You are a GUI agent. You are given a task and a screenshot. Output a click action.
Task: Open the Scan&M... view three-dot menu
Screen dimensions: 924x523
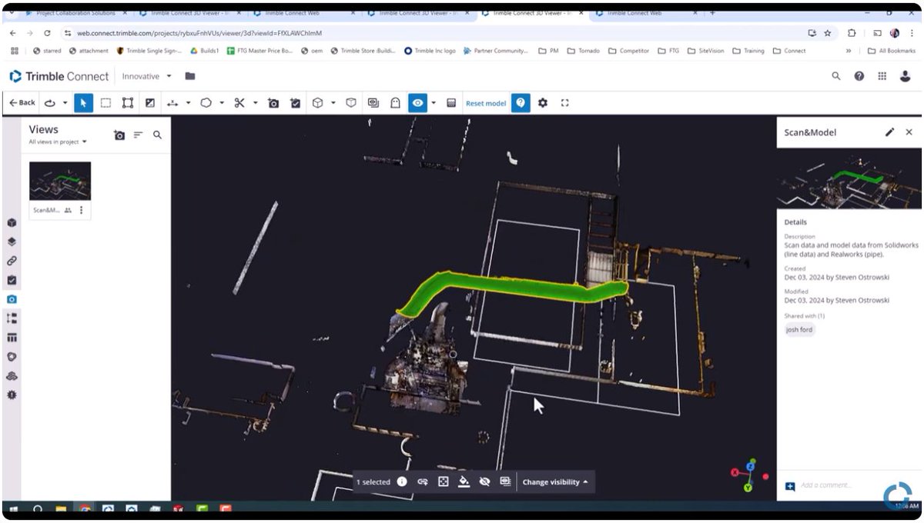(x=82, y=210)
